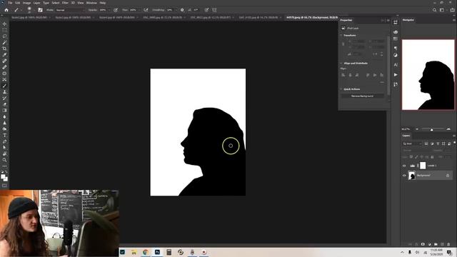
Task: Select the Rectangular Marquee tool
Action: [4, 30]
